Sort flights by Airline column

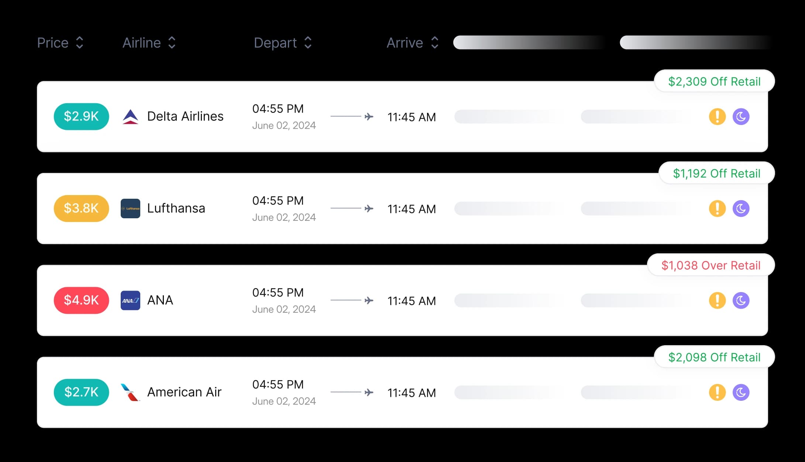149,43
